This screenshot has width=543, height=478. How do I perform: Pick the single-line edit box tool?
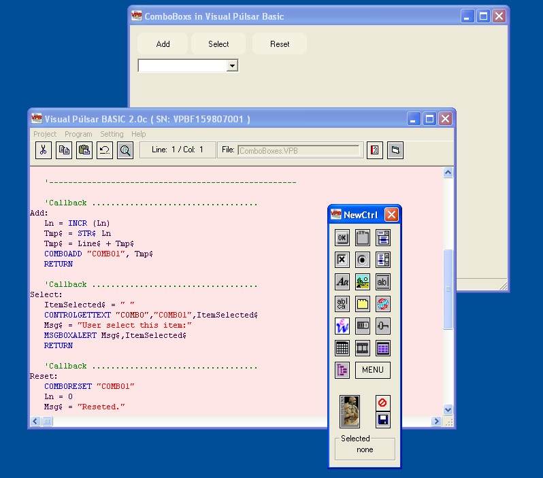click(382, 281)
